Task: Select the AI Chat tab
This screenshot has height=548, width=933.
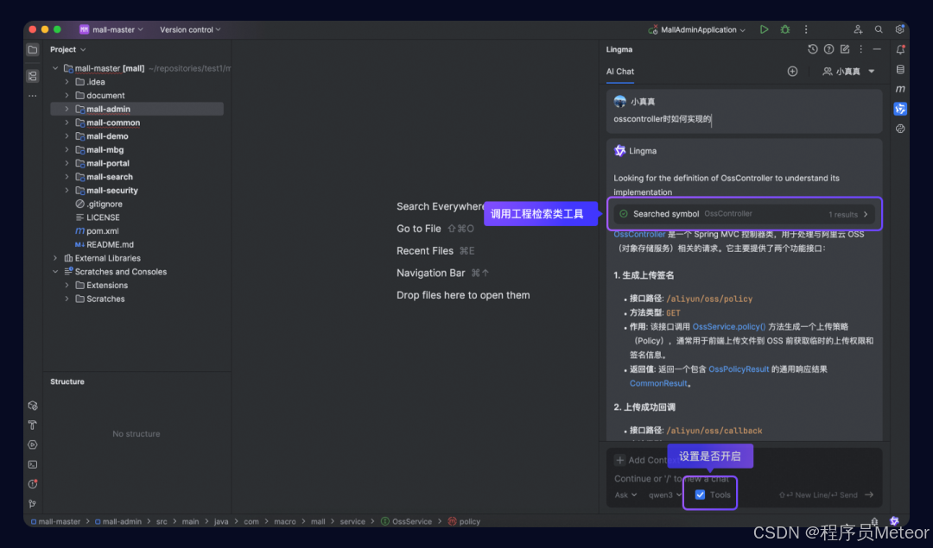Action: point(620,72)
